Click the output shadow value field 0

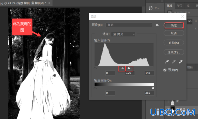[x=110, y=93]
